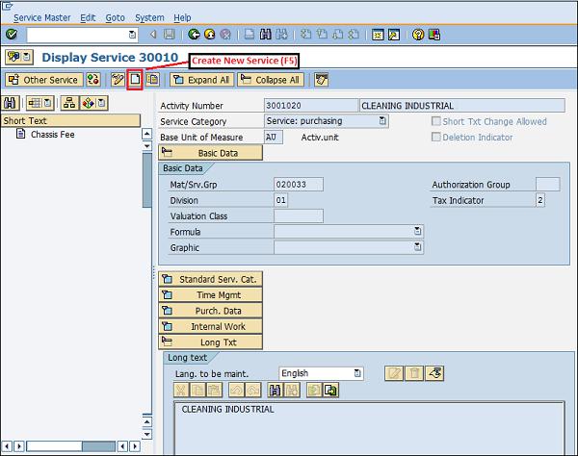Click the Create New Service icon
Viewport: 578px width, 456px height.
coord(135,80)
